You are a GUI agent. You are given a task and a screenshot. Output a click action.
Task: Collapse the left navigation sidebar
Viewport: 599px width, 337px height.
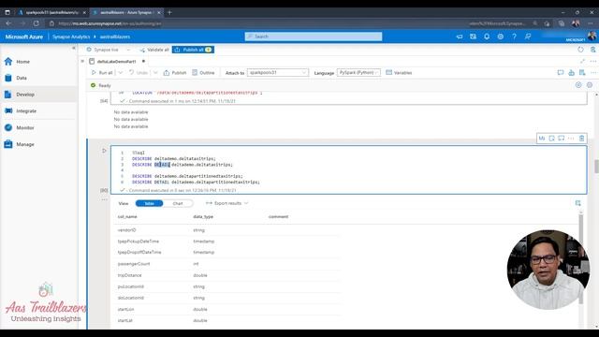tap(73, 48)
